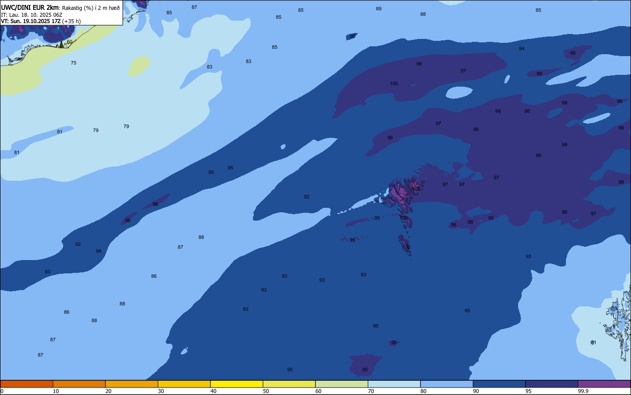This screenshot has height=395, width=631.
Task: Select the amber 20–30 legend swatch
Action: (x=132, y=384)
